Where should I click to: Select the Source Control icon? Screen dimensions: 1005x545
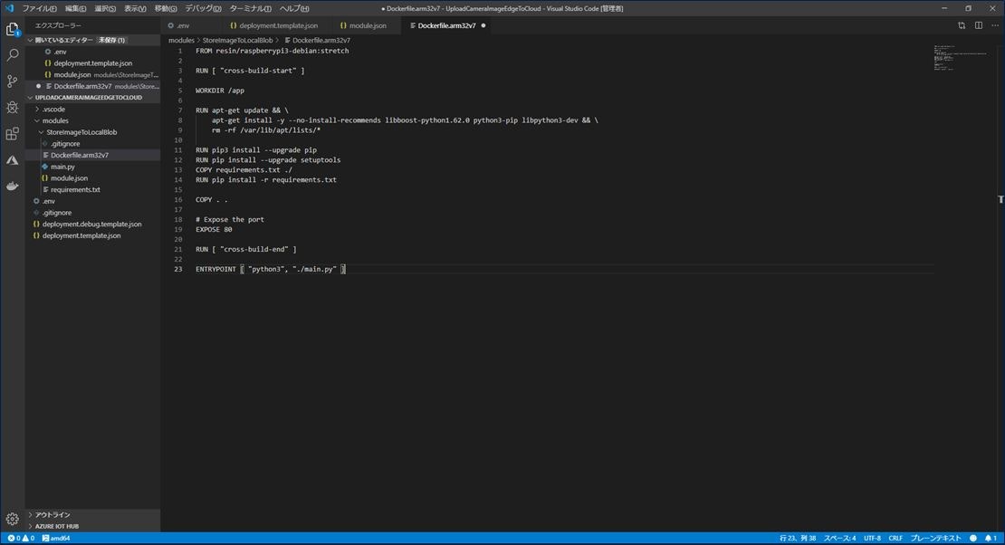coord(12,80)
